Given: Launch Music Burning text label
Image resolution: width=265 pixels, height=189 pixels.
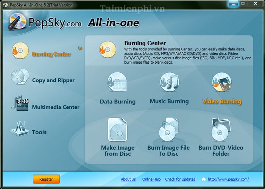Looking at the screenshot, I should point(169,101).
